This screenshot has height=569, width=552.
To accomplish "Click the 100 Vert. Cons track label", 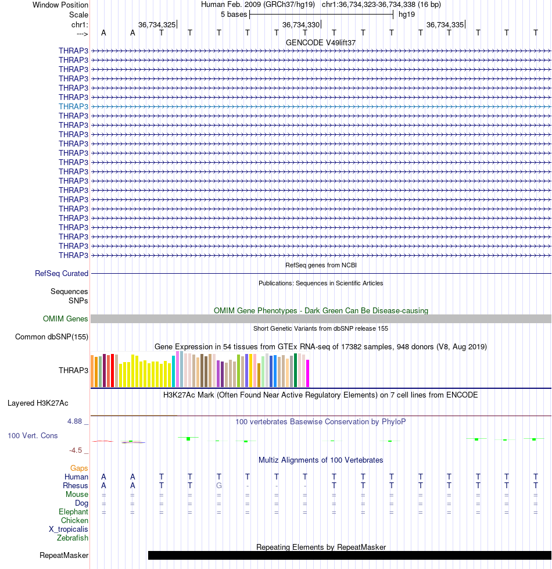I will [33, 435].
